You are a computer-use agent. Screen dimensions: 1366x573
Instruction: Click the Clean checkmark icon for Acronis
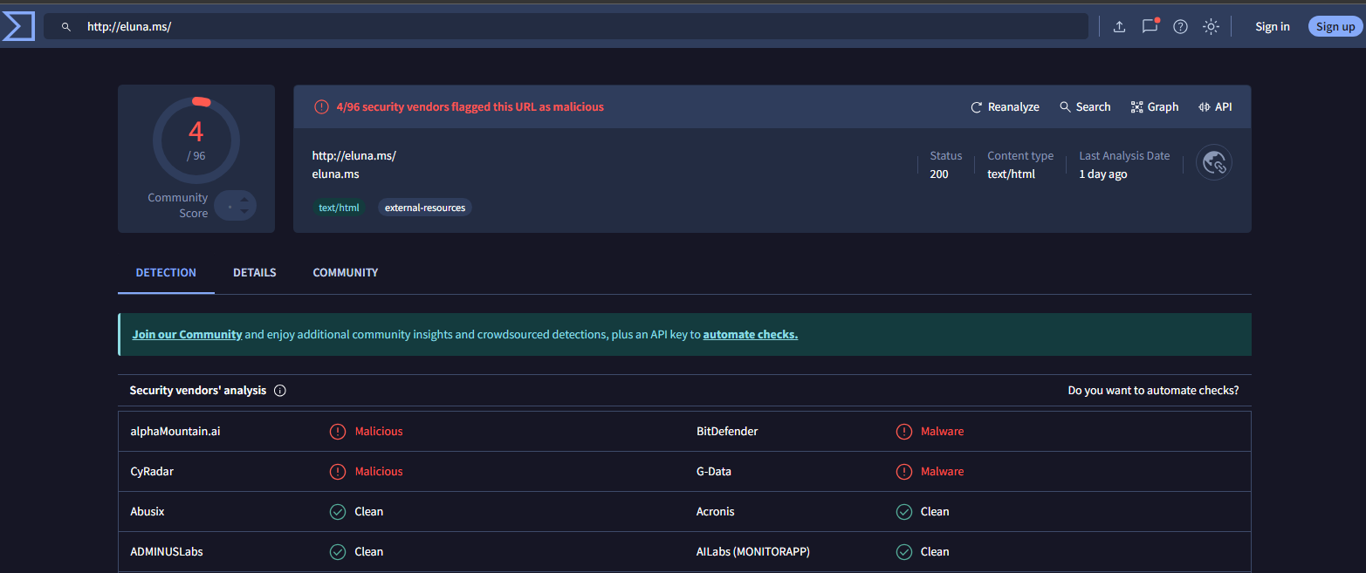coord(904,512)
